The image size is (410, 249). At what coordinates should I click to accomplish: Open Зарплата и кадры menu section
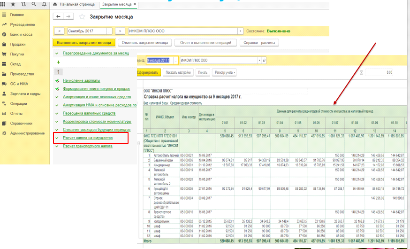pos(25,93)
